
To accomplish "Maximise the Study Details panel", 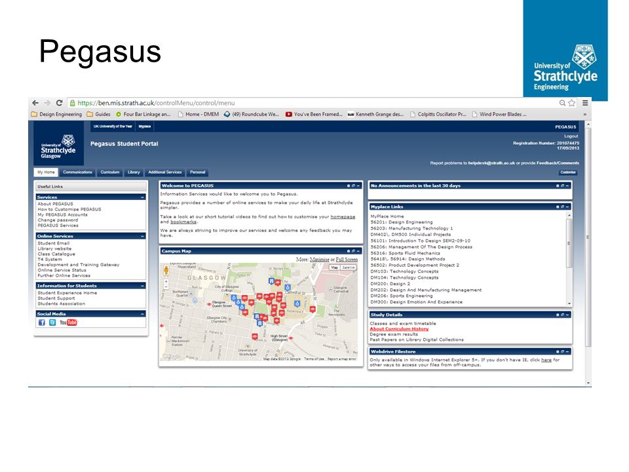I will pyautogui.click(x=562, y=315).
